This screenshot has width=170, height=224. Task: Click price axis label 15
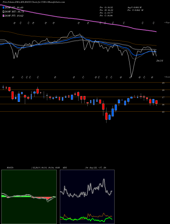[163, 112]
